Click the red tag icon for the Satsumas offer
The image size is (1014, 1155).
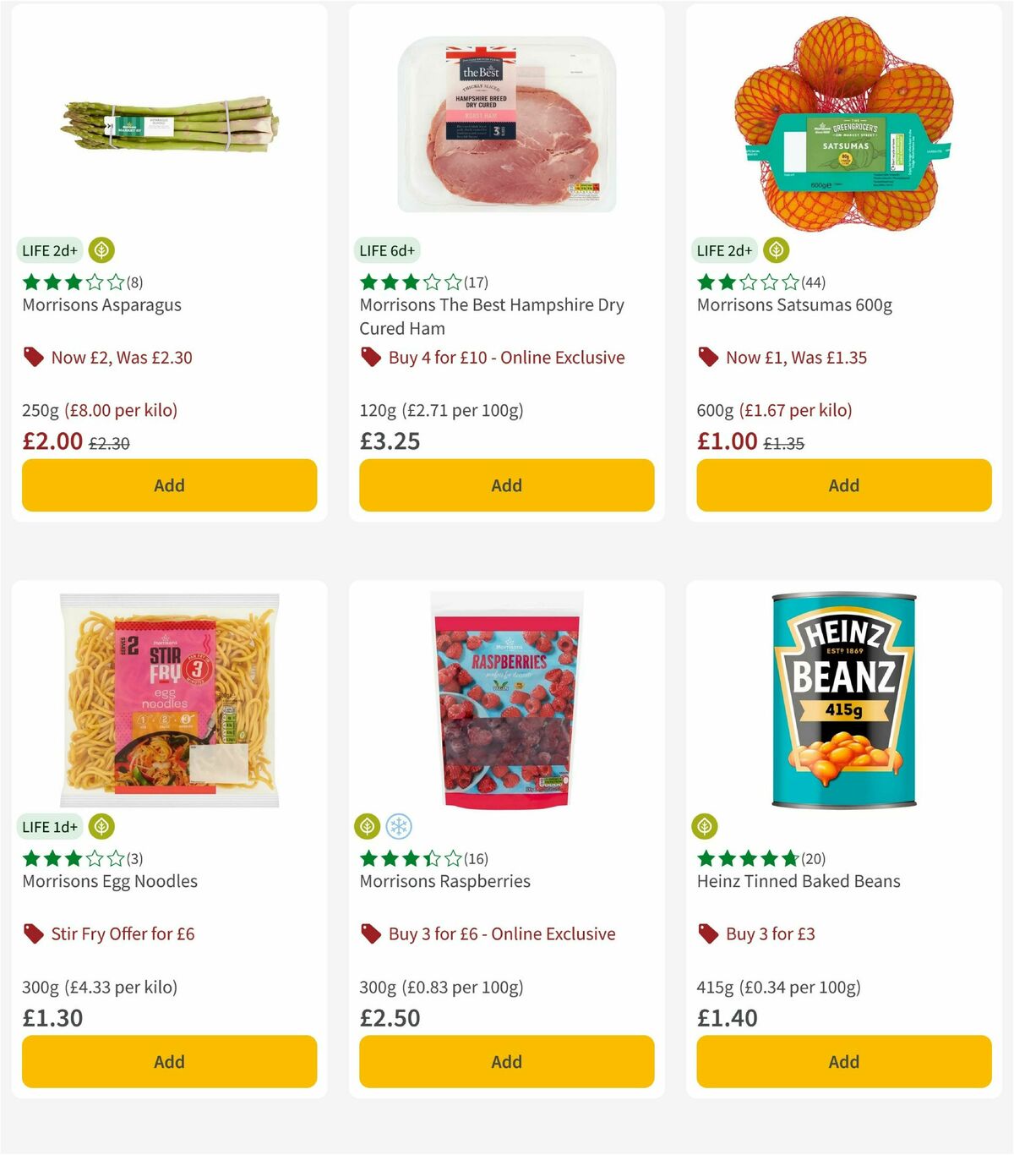(x=708, y=358)
